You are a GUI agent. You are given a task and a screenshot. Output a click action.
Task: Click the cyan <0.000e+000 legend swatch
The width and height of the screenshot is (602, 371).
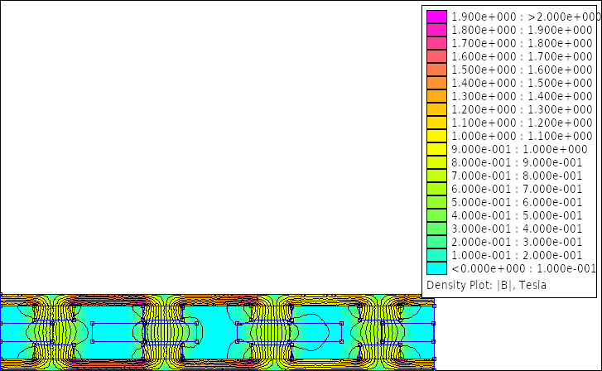click(436, 268)
